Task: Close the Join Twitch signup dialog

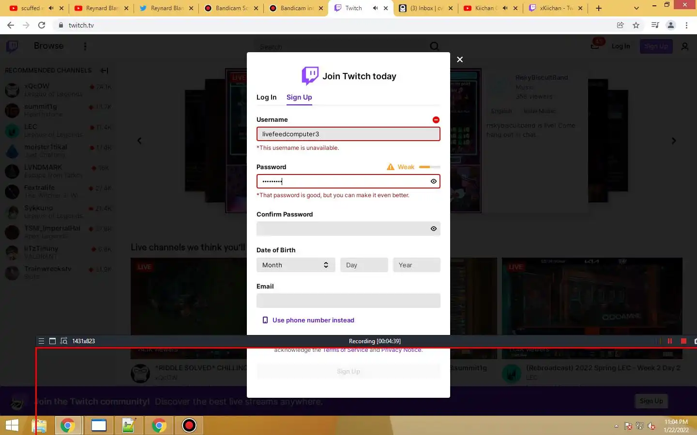Action: (x=460, y=59)
